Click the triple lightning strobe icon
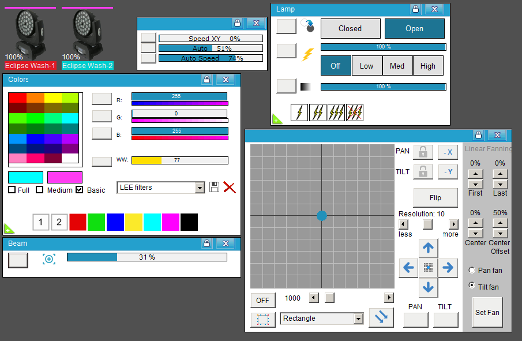 click(336, 112)
